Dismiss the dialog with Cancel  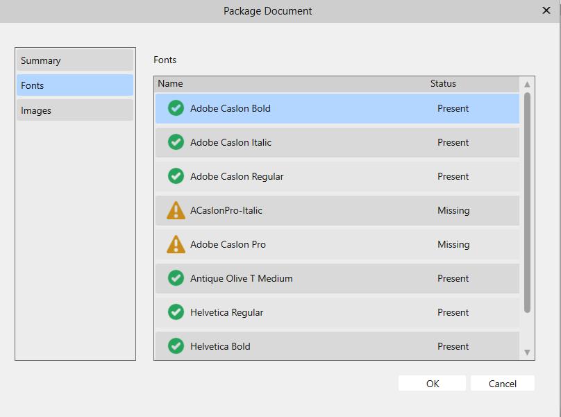coord(502,384)
